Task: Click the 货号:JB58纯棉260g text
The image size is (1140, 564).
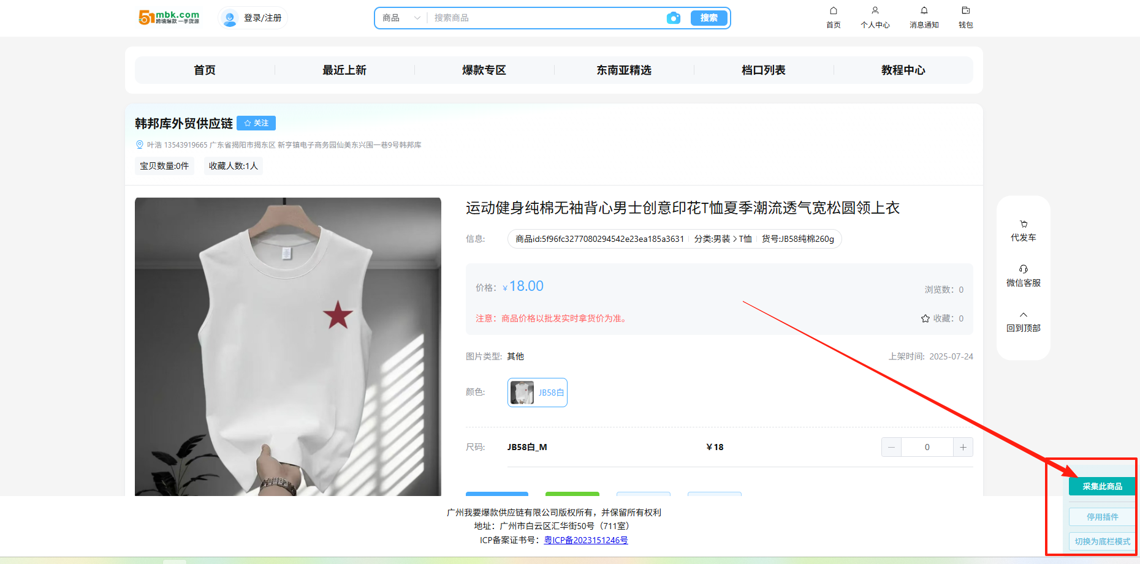Action: click(798, 239)
